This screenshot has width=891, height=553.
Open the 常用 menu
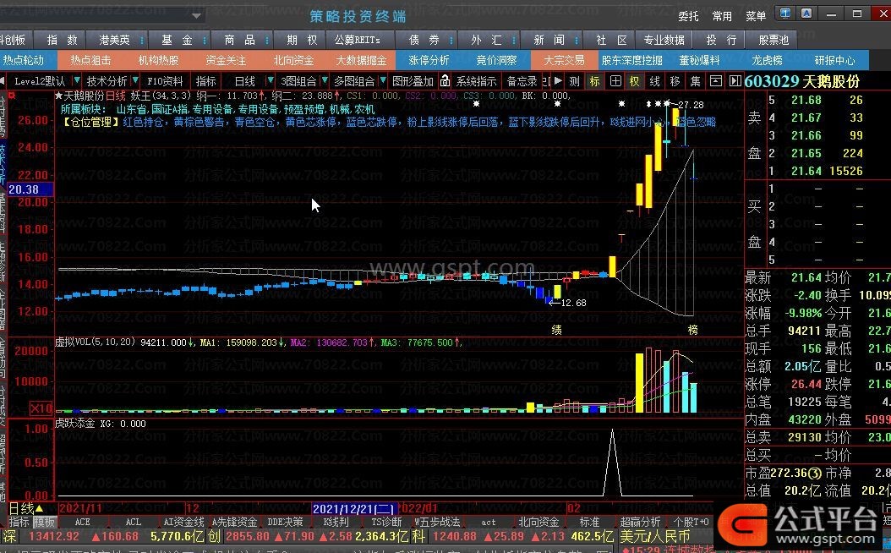click(x=722, y=16)
